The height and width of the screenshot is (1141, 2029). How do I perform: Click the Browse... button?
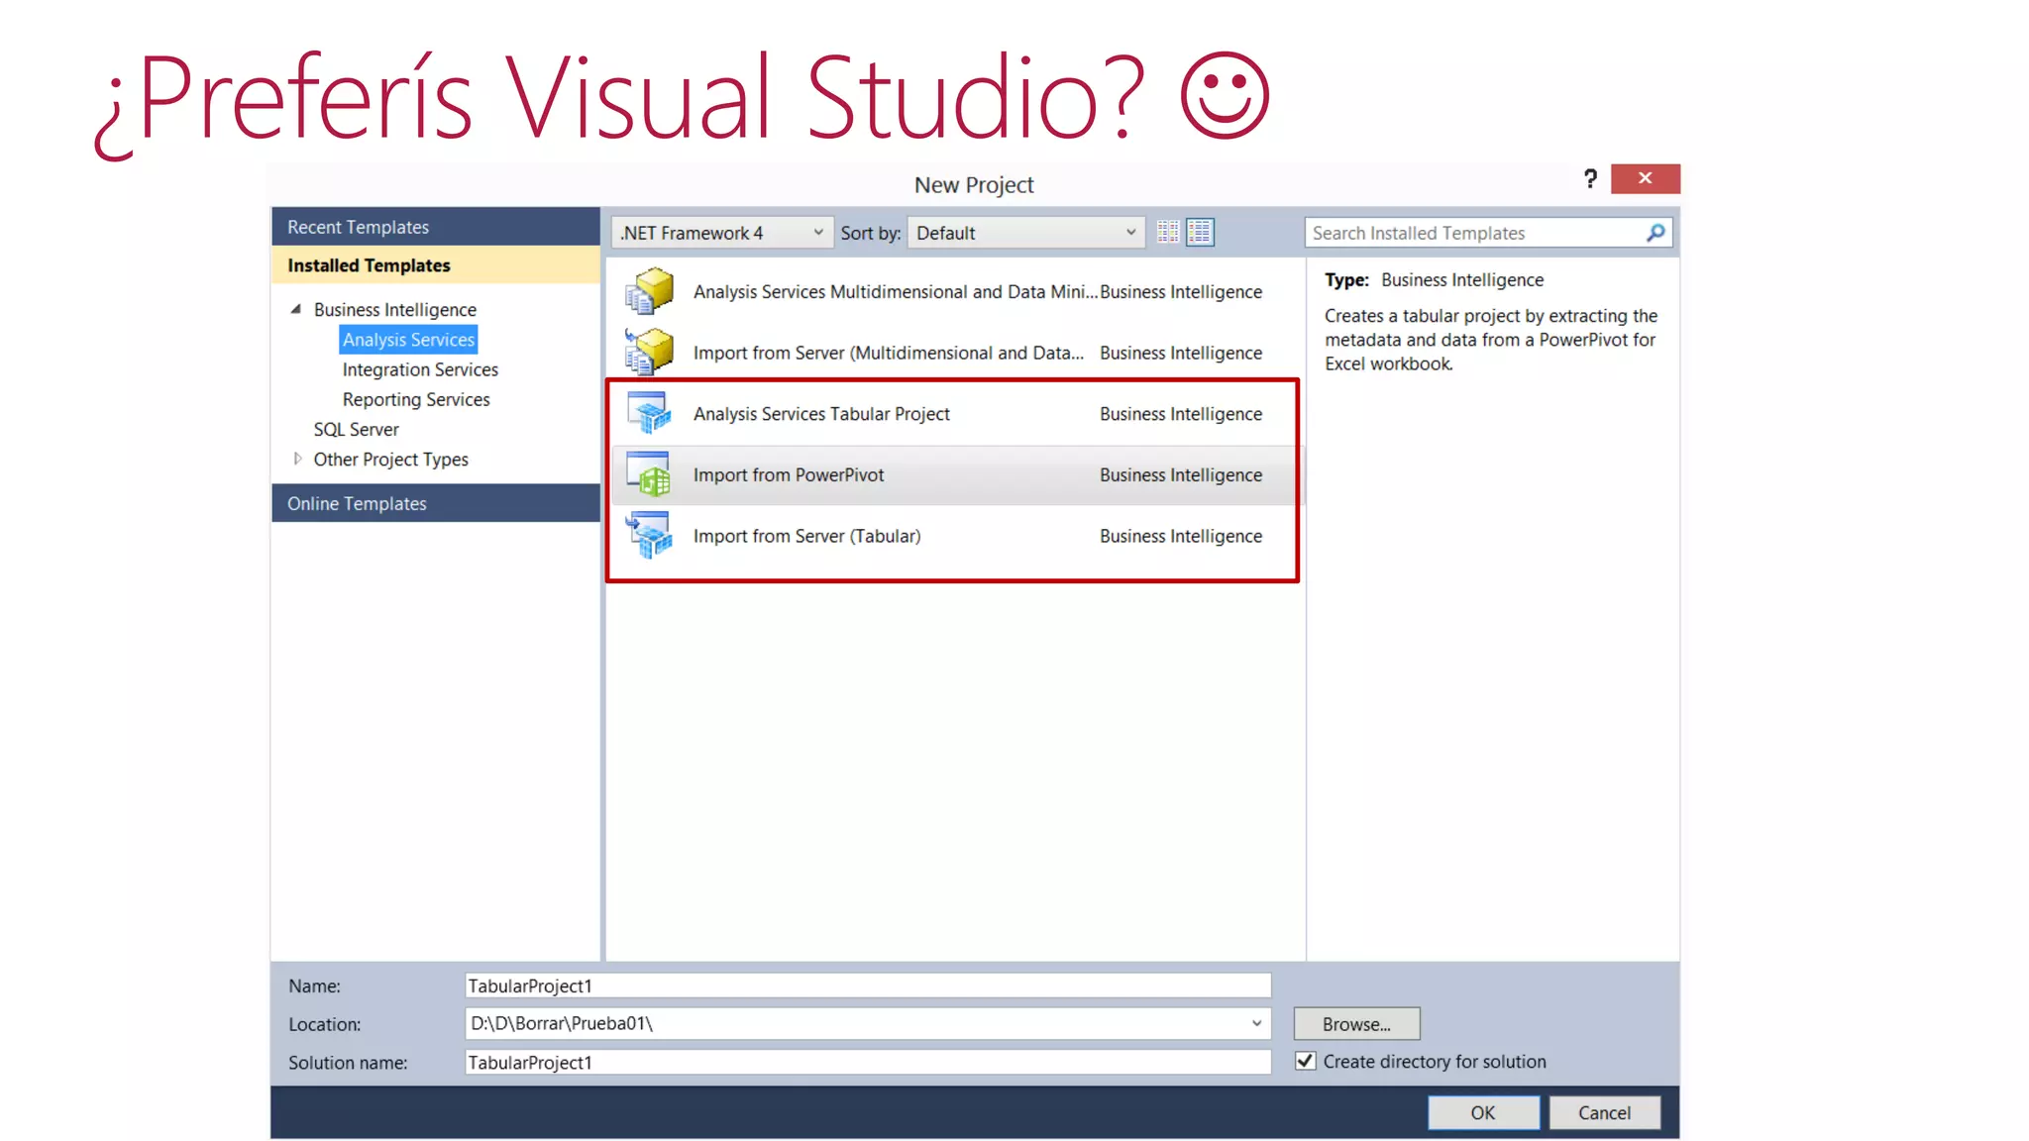click(x=1356, y=1024)
